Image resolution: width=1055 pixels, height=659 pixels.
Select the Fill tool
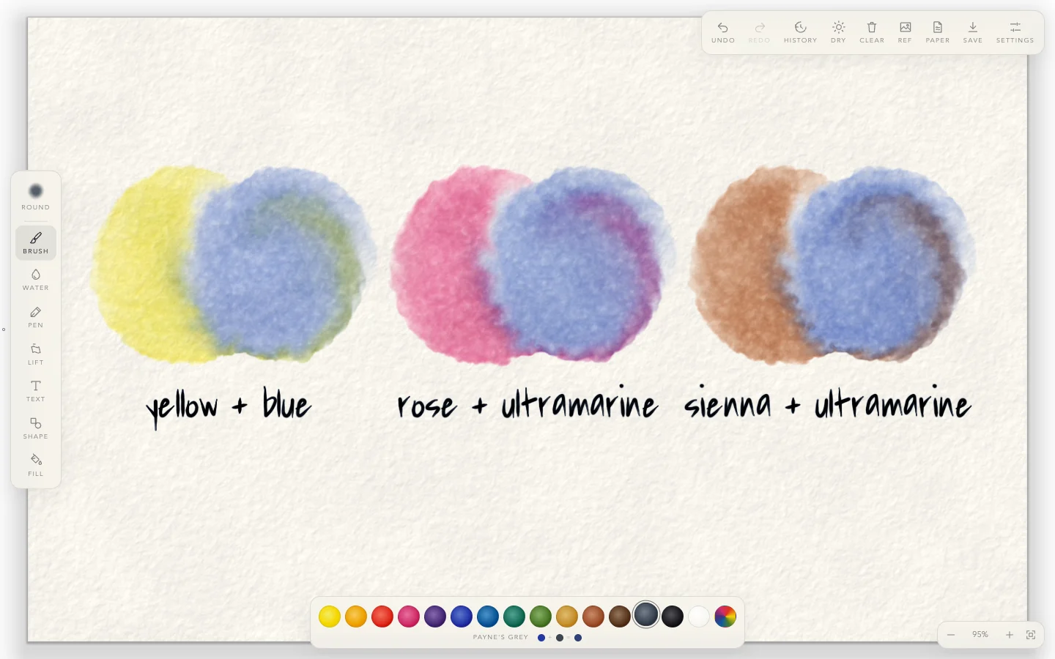pyautogui.click(x=35, y=466)
